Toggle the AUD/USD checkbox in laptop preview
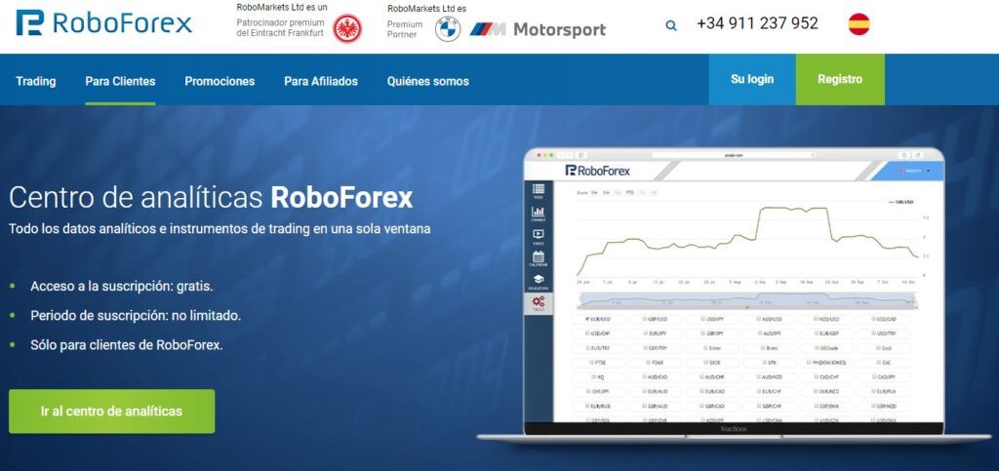This screenshot has height=471, width=999. pyautogui.click(x=759, y=319)
